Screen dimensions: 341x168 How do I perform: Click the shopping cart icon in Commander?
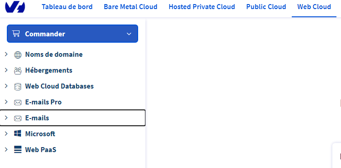pos(16,34)
